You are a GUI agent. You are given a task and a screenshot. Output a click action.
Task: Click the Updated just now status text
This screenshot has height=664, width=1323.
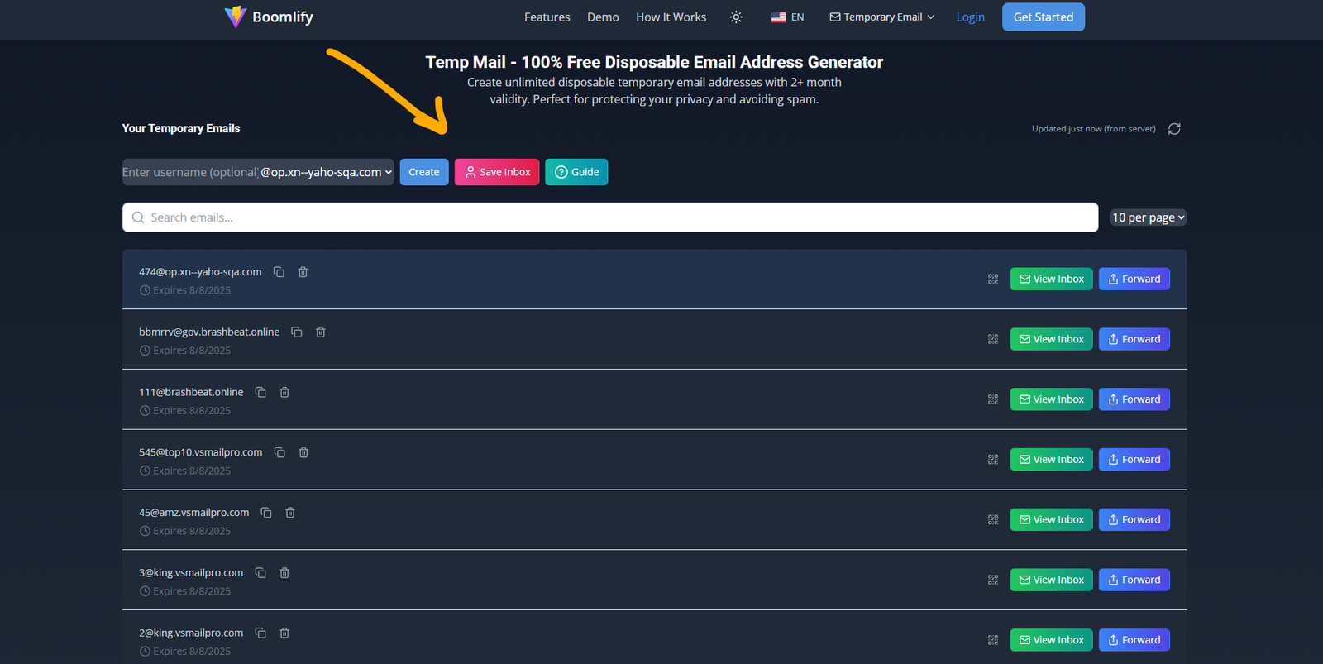(x=1093, y=129)
